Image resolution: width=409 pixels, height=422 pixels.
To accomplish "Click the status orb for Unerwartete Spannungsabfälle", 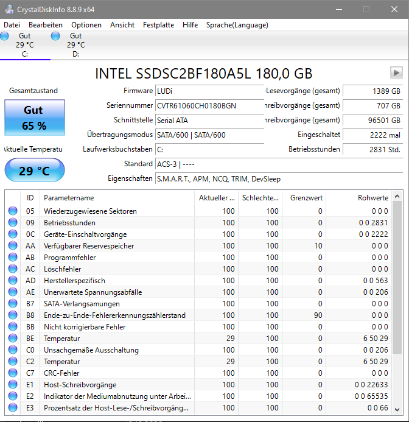I will point(13,292).
